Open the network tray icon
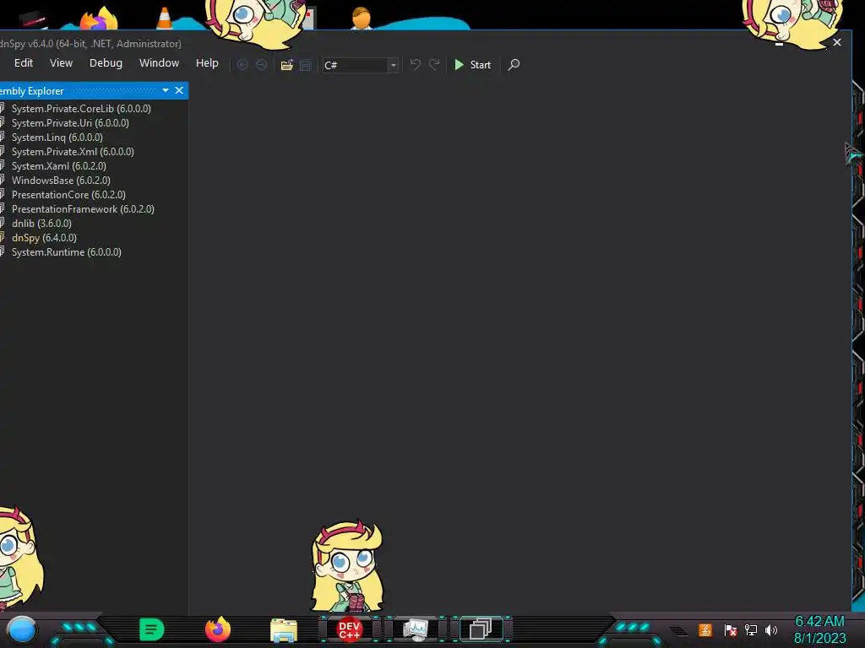 [x=751, y=629]
